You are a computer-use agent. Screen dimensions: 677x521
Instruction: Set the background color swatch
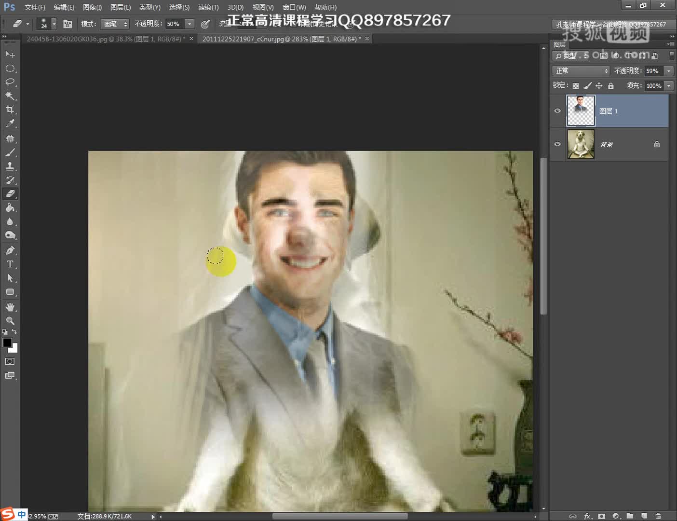pos(14,349)
